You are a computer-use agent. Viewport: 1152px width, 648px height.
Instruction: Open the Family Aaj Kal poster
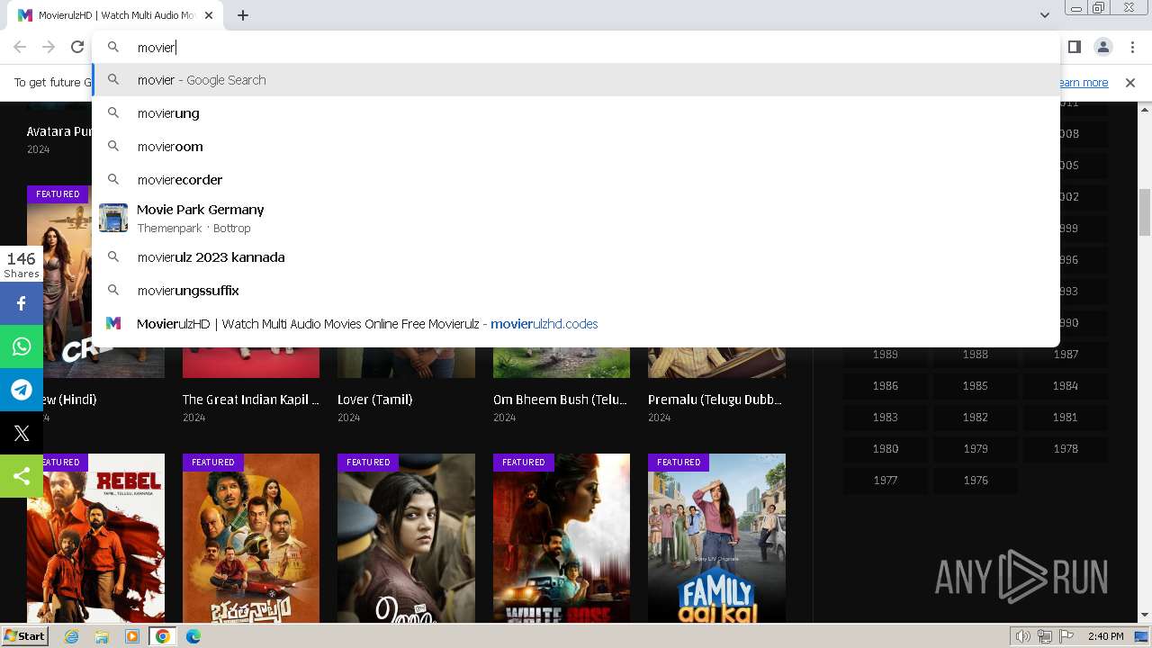point(716,538)
